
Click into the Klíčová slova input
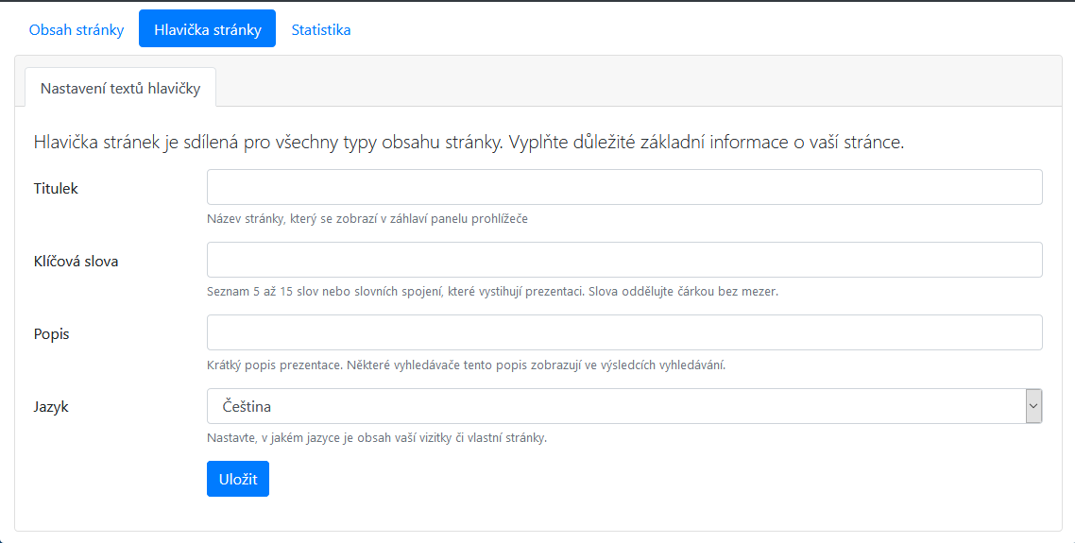point(623,260)
